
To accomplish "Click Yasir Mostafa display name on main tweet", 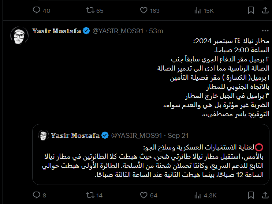I will click(x=56, y=31).
